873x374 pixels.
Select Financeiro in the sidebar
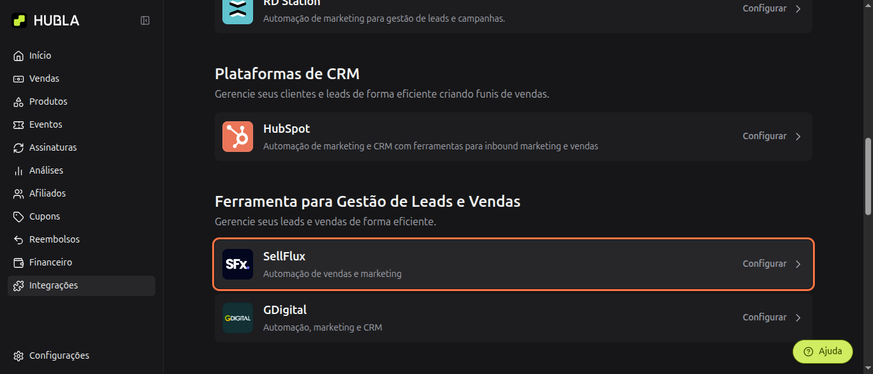50,262
